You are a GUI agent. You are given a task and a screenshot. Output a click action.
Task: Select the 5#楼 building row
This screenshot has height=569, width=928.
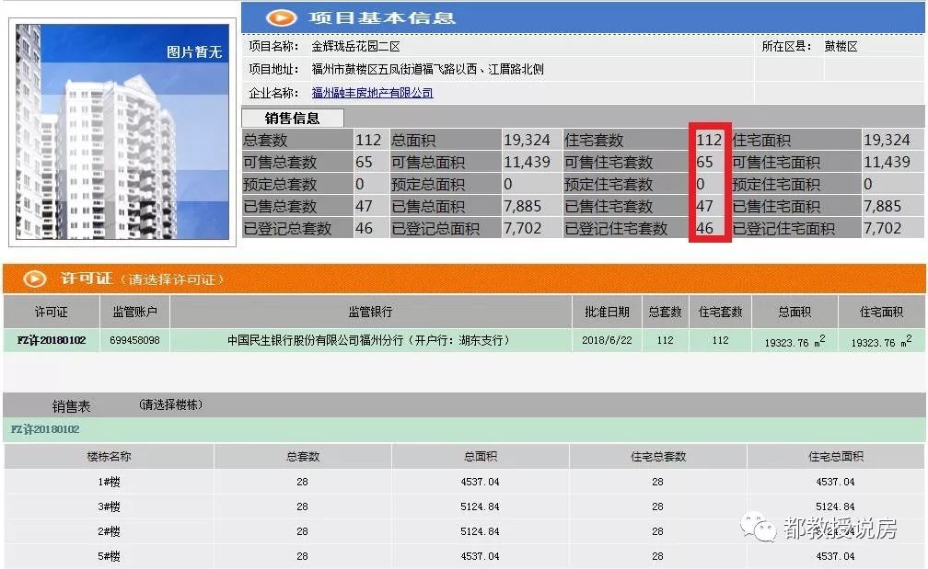pyautogui.click(x=110, y=555)
